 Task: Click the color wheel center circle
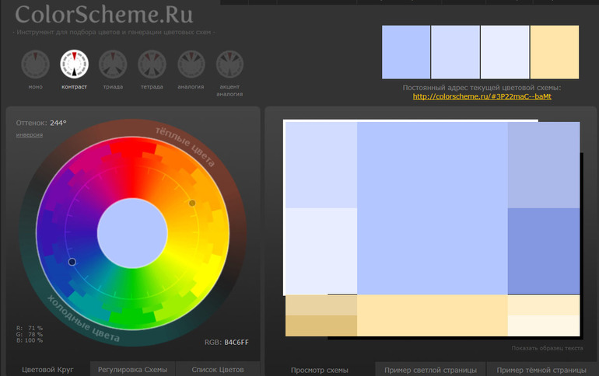(132, 233)
